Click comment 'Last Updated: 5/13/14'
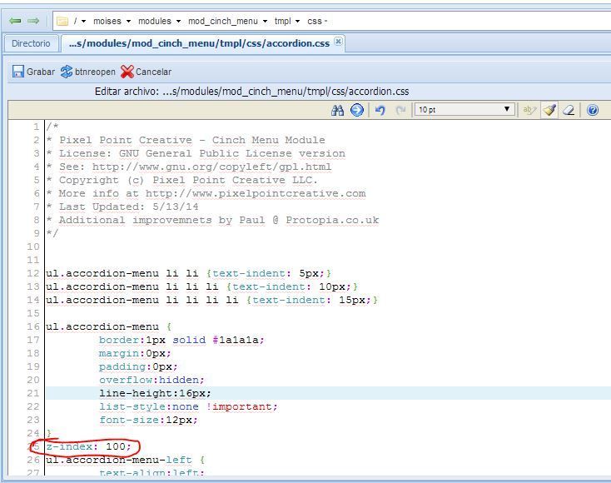 tap(122, 207)
